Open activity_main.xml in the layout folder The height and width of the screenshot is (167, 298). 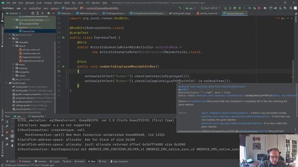31,50
